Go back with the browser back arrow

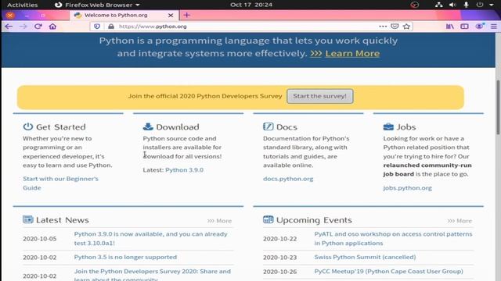pyautogui.click(x=9, y=27)
